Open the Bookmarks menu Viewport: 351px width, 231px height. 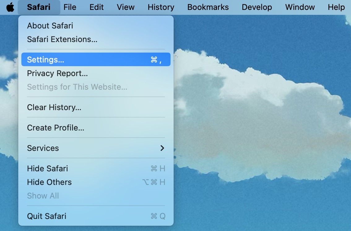click(x=208, y=7)
